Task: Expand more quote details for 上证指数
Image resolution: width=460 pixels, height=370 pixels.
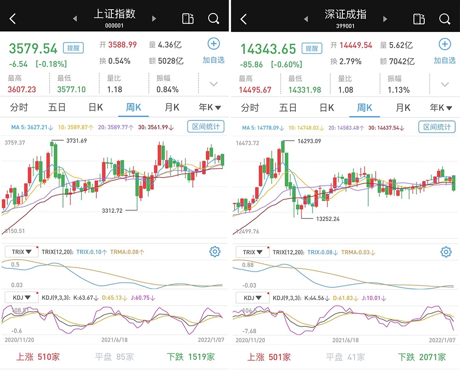Action: tap(214, 84)
